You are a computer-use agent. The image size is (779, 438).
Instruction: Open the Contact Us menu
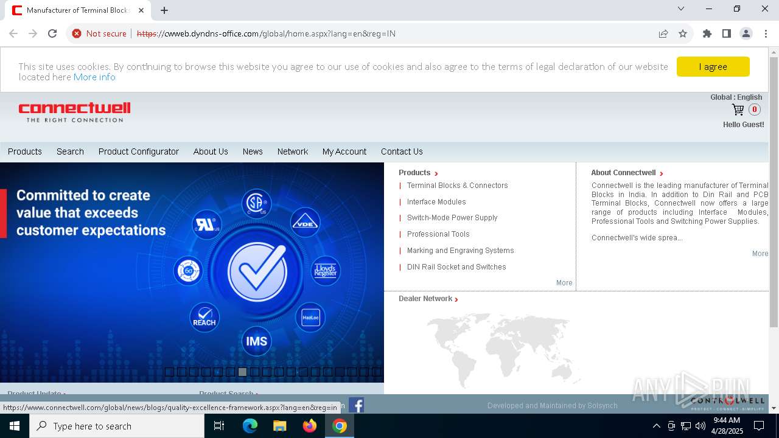(x=402, y=151)
